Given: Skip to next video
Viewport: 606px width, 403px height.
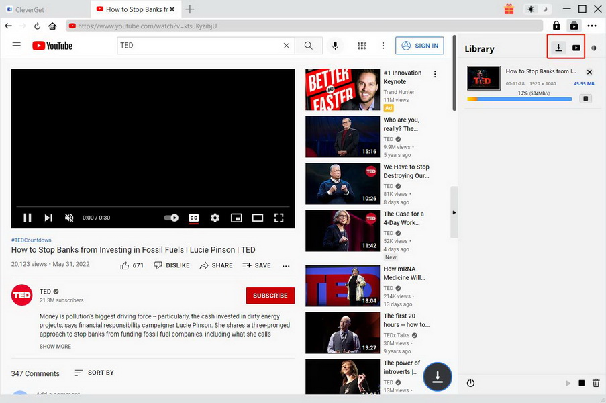Looking at the screenshot, I should [48, 218].
